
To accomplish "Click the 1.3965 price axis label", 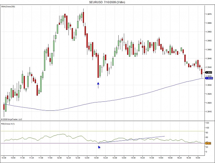I will point(209,23).
